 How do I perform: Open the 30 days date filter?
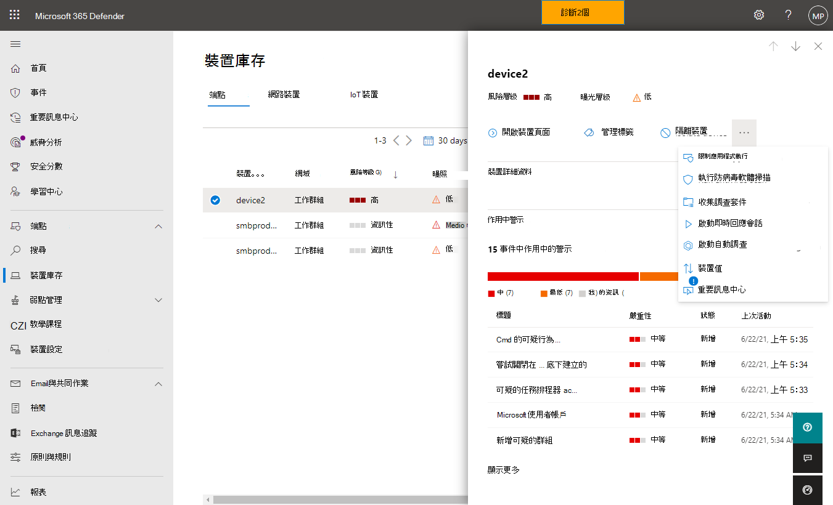(445, 140)
